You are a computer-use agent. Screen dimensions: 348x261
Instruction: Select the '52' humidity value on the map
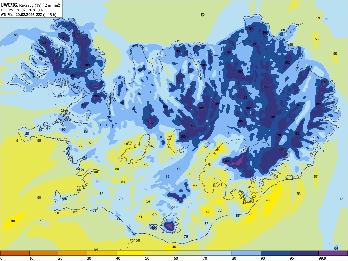(195, 186)
